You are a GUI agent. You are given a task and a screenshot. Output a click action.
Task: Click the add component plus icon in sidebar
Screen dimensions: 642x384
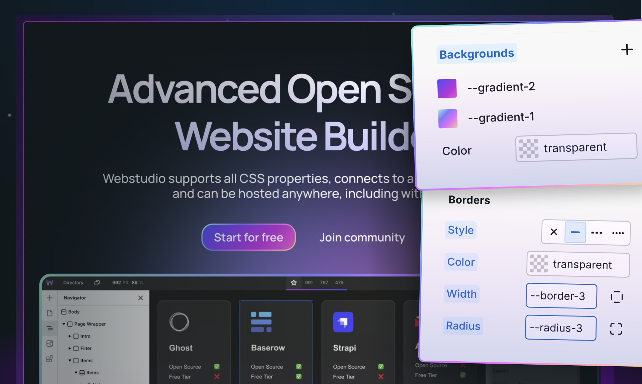[49, 298]
